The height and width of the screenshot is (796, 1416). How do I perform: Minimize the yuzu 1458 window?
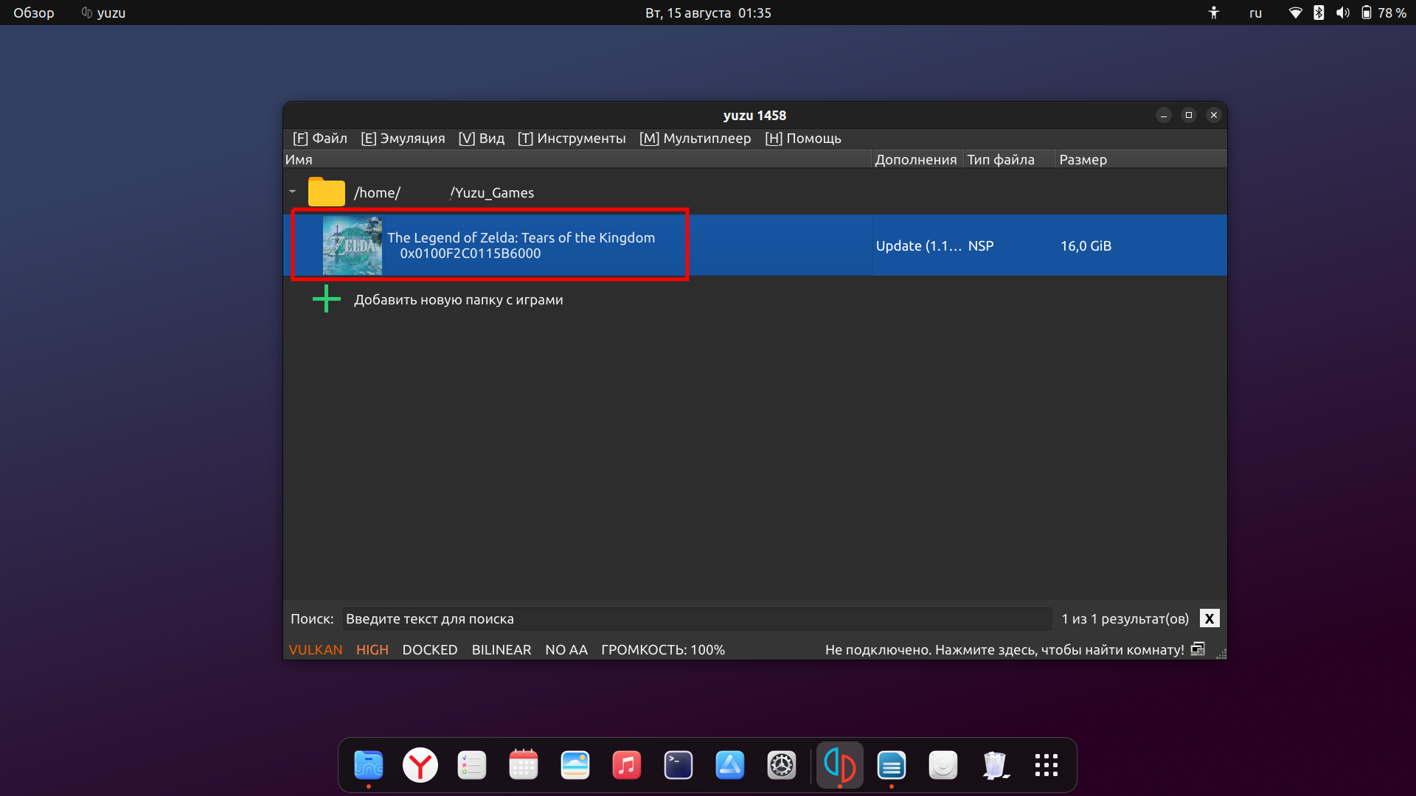tap(1164, 115)
